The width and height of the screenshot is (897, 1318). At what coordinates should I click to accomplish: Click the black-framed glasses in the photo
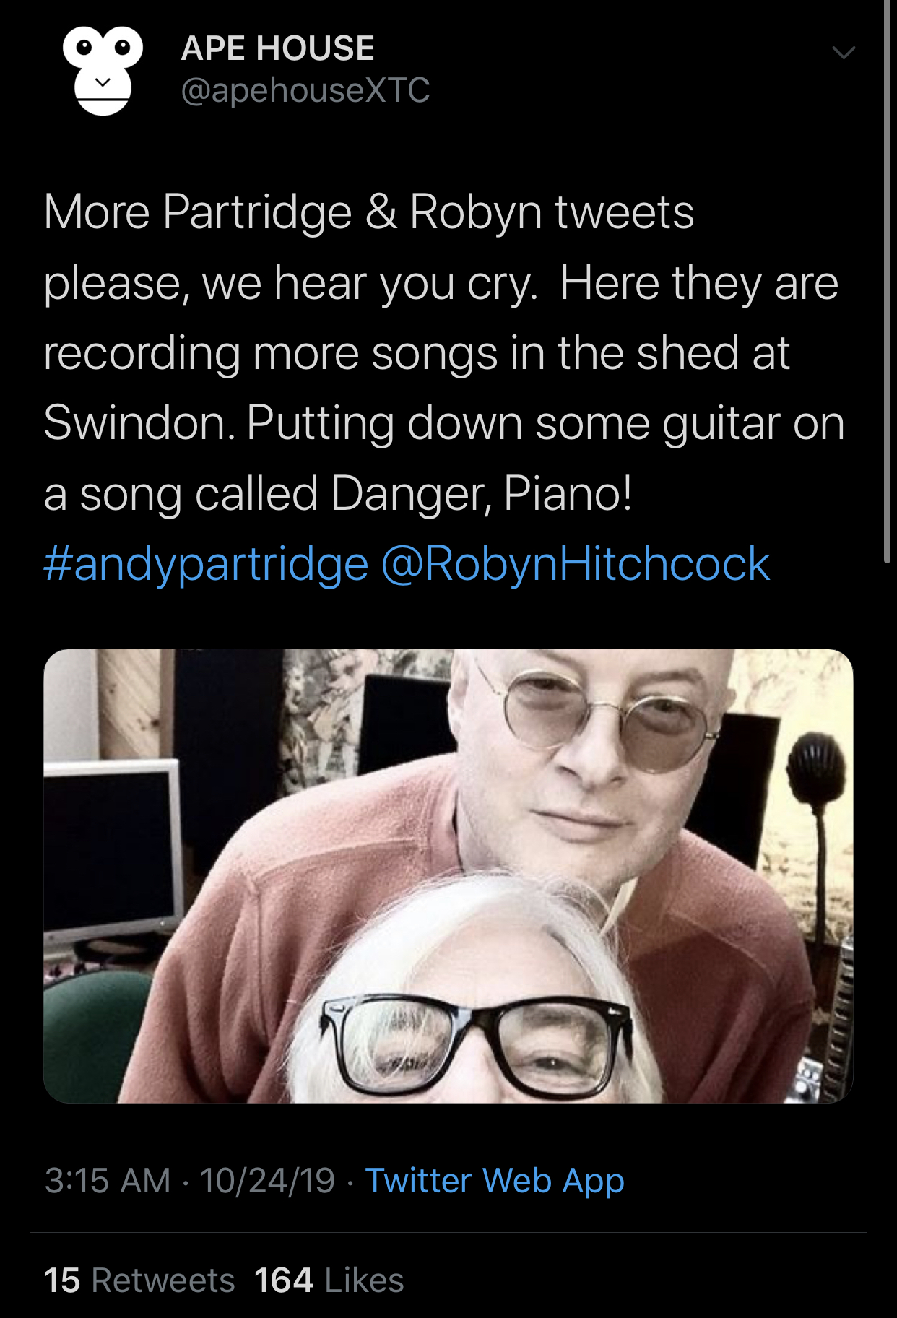[477, 1041]
